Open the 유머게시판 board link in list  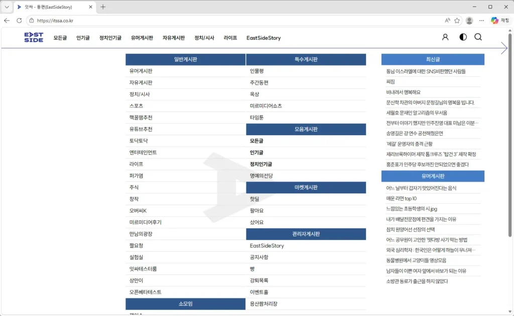pos(141,71)
